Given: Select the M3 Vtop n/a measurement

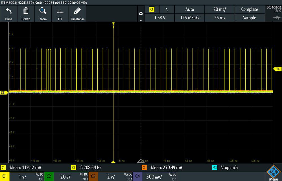Looking at the screenshot, I should tap(229, 167).
